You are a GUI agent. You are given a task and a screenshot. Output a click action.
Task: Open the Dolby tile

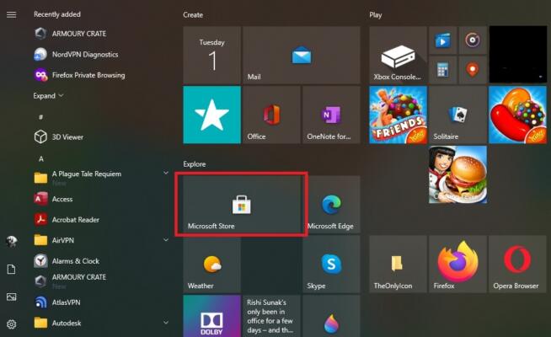(x=212, y=316)
